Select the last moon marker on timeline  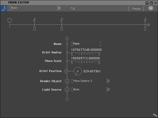pyautogui.click(x=145, y=20)
